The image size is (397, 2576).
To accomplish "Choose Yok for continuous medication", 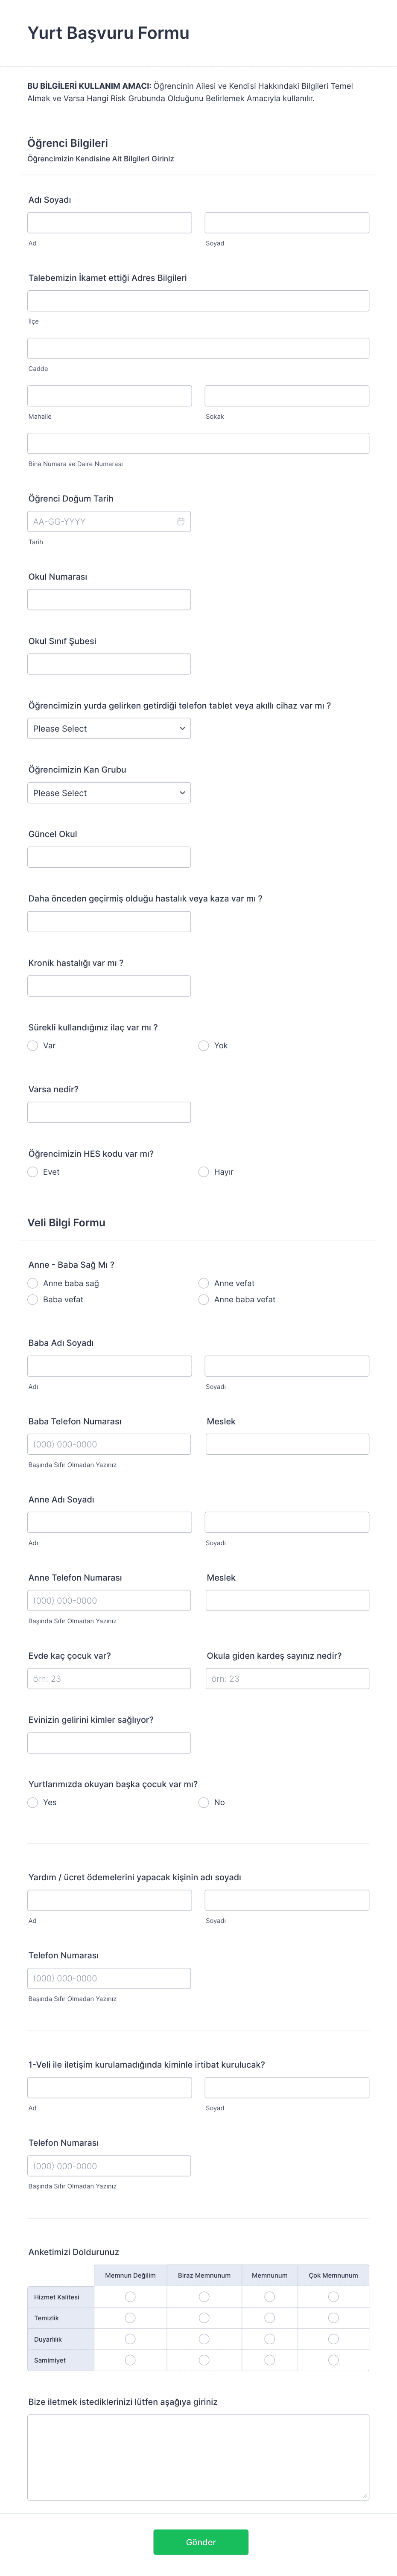I will click(204, 1046).
